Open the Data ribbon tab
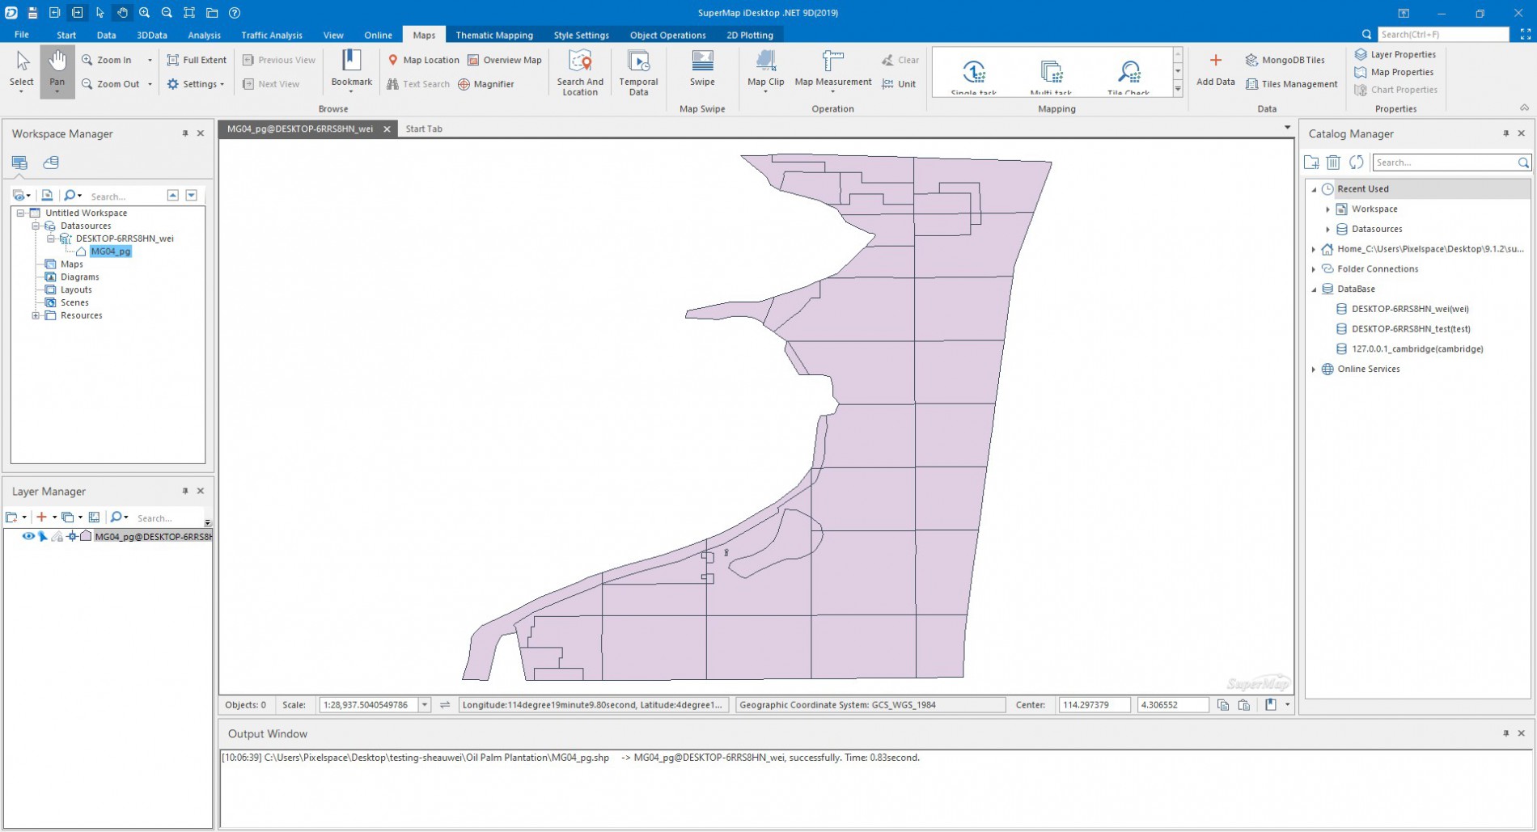Screen dimensions: 1537x832 [x=106, y=35]
